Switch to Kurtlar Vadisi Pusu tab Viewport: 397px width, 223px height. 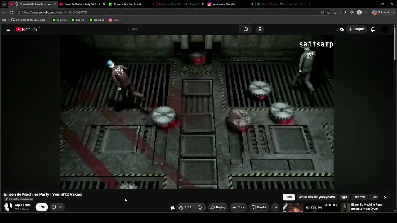coord(181,4)
